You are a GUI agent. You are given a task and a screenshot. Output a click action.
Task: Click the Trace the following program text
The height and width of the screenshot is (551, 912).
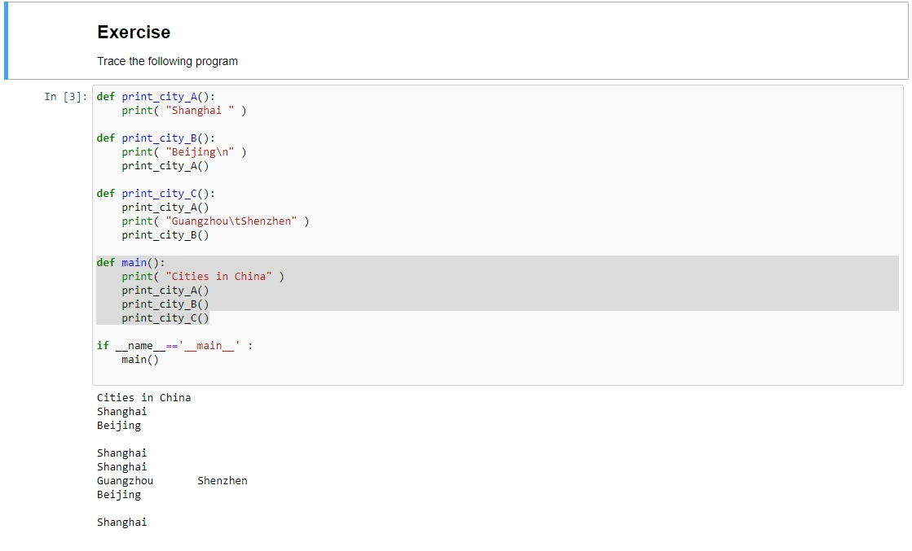(167, 61)
